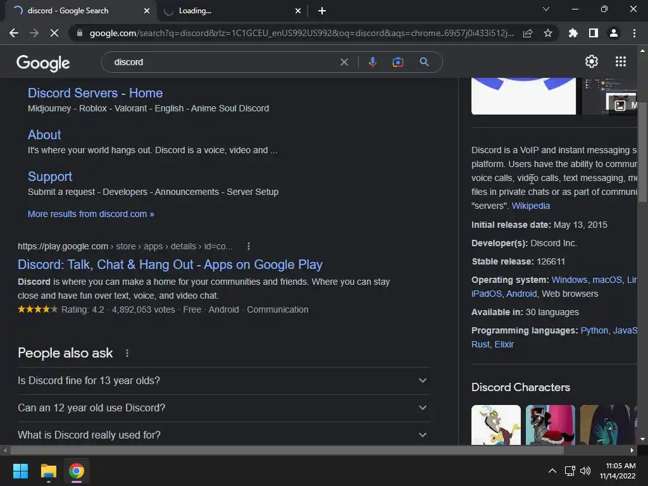Image resolution: width=648 pixels, height=486 pixels.
Task: Click the Chrome taskbar icon
Action: (77, 471)
